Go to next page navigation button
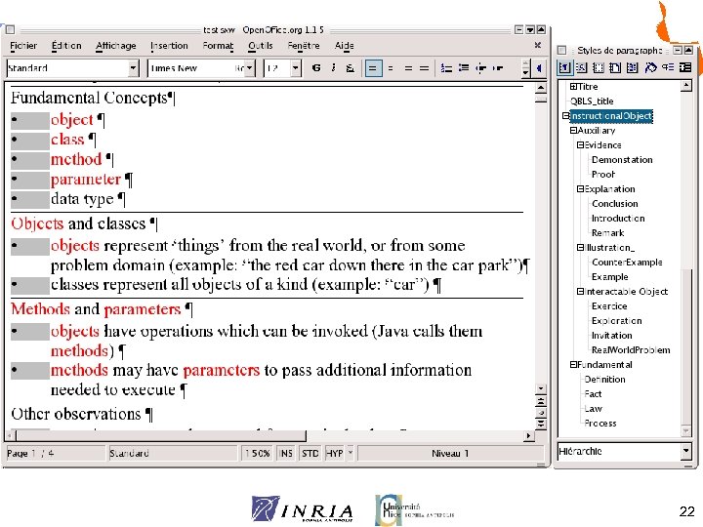This screenshot has width=703, height=527. tap(541, 424)
